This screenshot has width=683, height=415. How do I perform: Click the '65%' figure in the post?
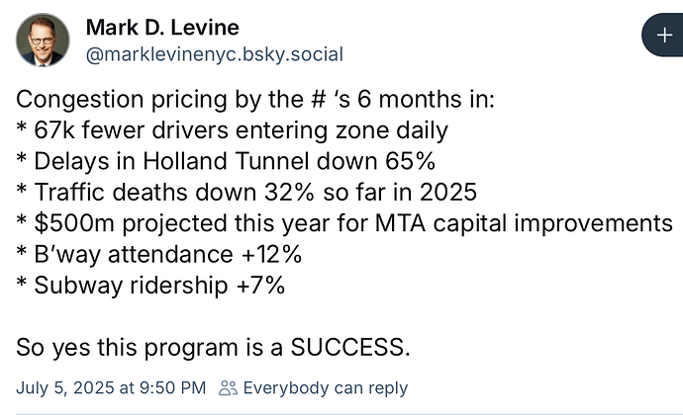(410, 161)
